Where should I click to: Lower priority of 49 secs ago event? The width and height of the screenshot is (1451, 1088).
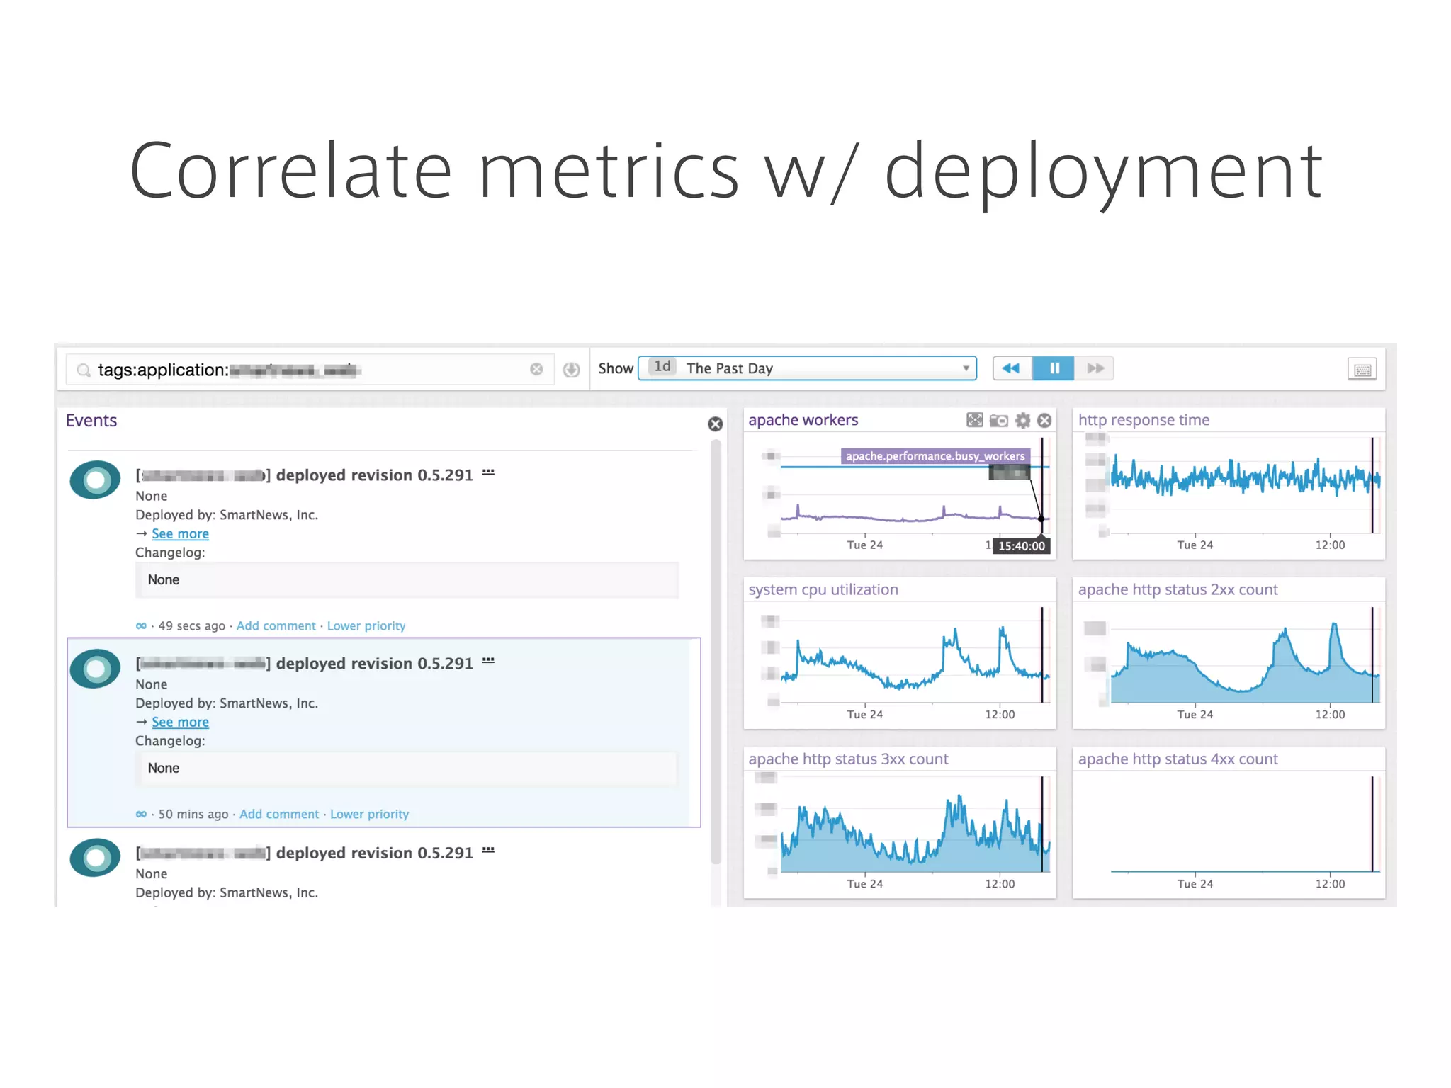pyautogui.click(x=366, y=625)
